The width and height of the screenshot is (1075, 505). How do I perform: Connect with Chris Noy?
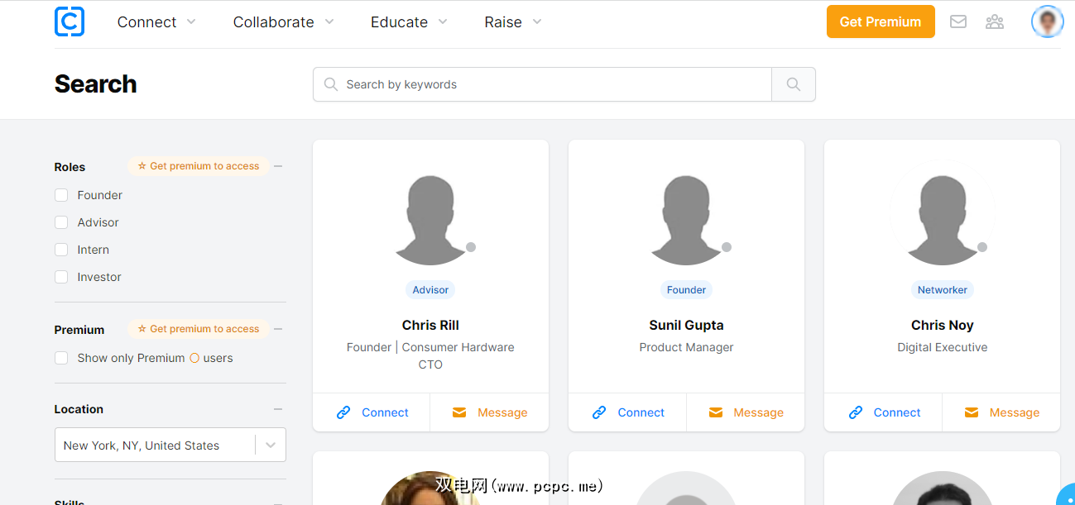point(883,412)
